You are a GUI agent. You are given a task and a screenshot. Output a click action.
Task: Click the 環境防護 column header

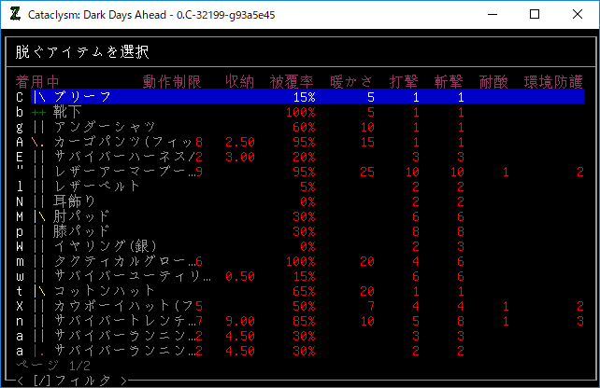[x=553, y=82]
